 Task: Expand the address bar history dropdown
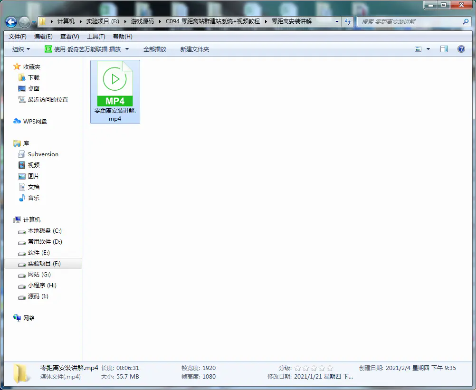click(x=337, y=22)
